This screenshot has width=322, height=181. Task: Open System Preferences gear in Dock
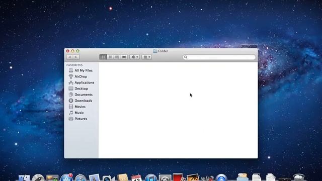165,178
